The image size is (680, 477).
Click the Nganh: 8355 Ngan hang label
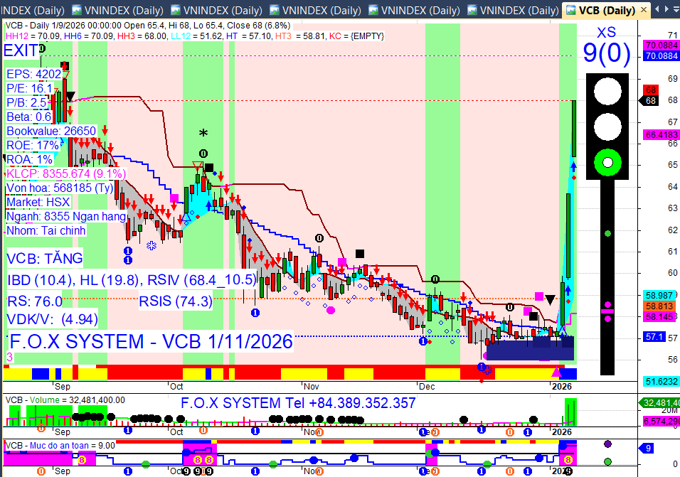click(x=66, y=217)
